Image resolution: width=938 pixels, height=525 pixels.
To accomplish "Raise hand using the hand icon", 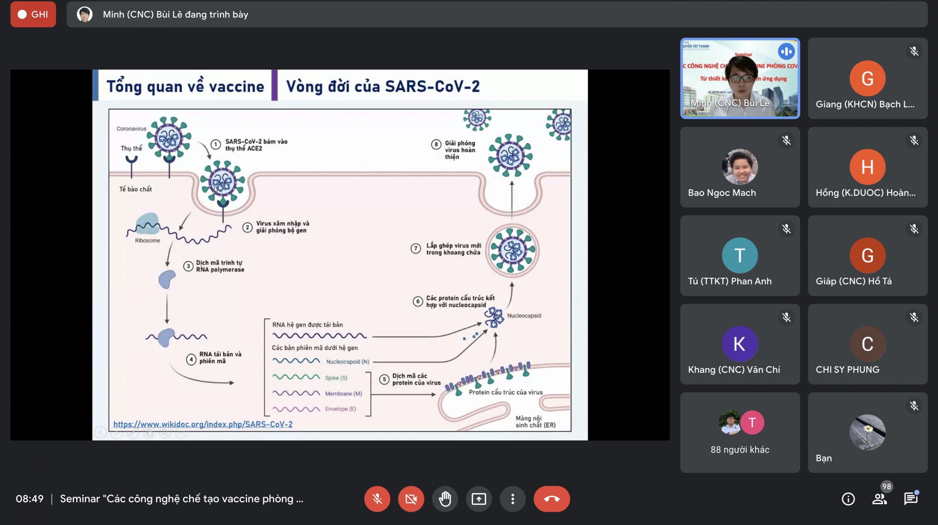I will (x=445, y=499).
